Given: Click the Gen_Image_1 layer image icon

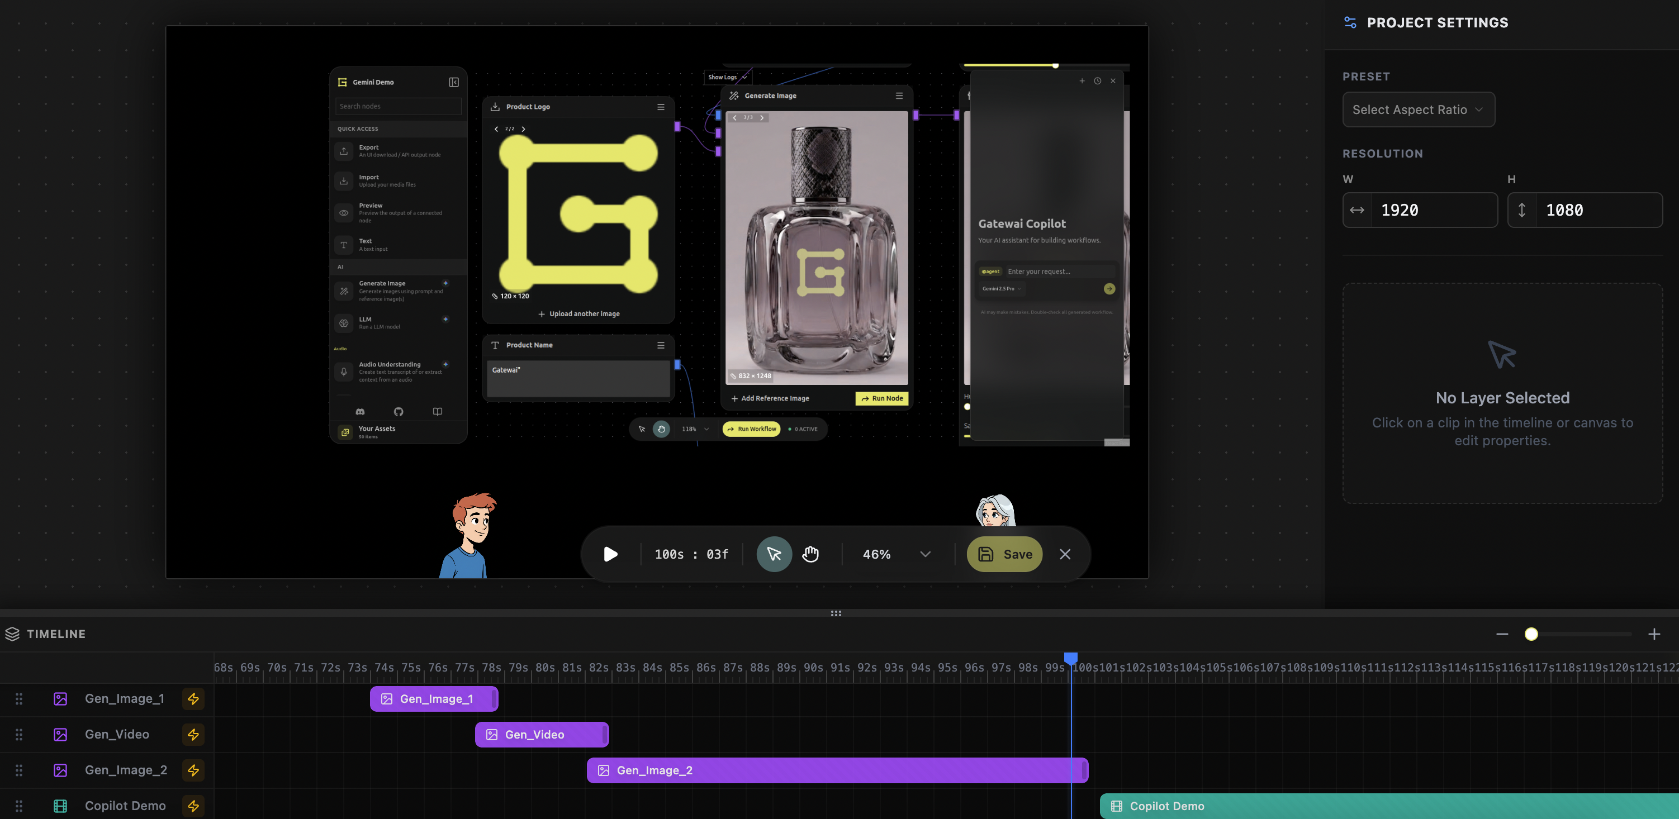Looking at the screenshot, I should coord(60,698).
